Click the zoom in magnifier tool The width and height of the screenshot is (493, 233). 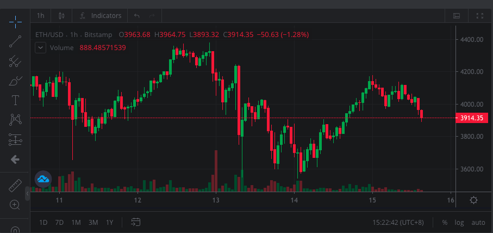(x=15, y=205)
